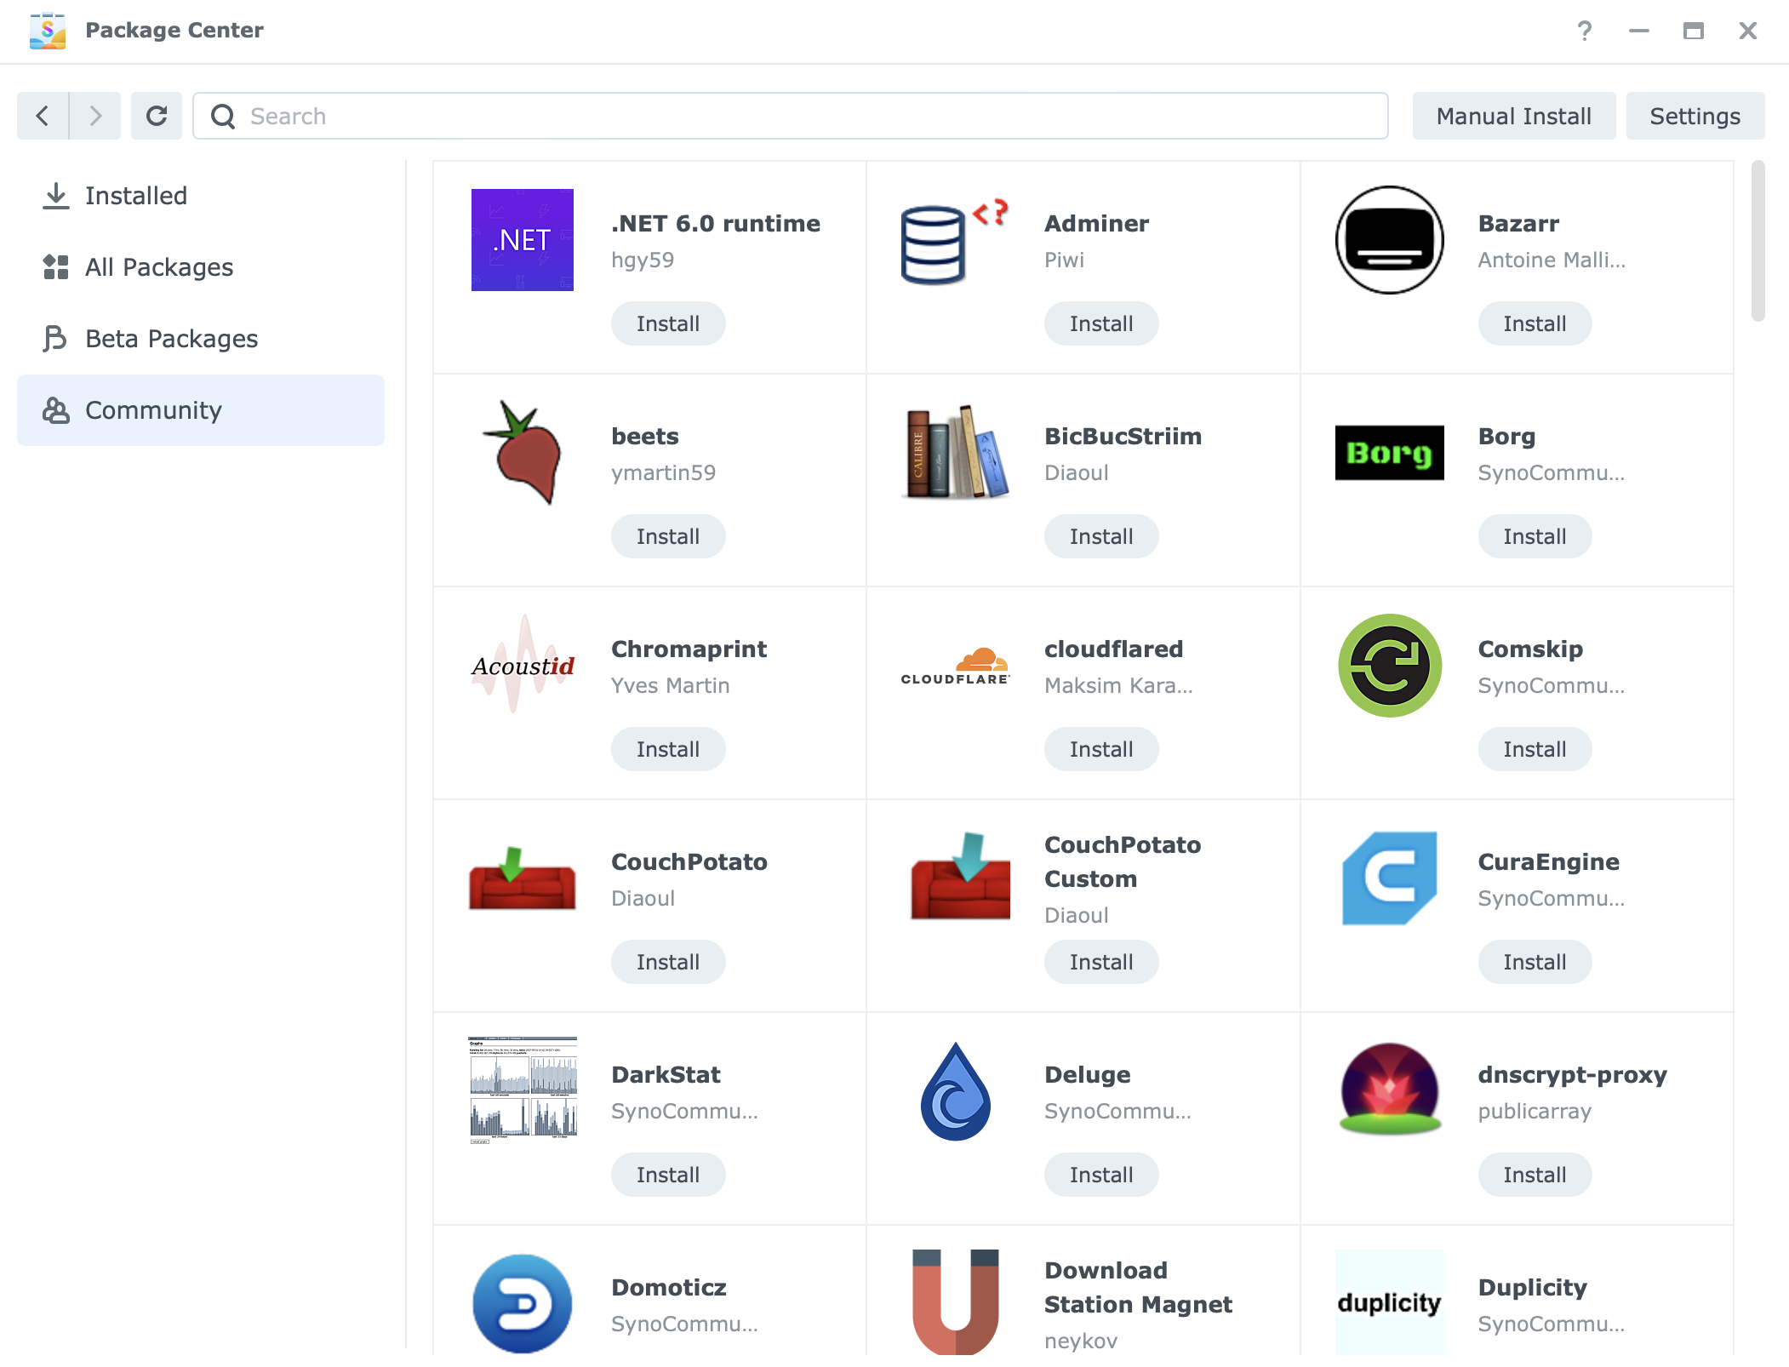Click the Deluge package name
The height and width of the screenshot is (1367, 1789).
point(1088,1075)
